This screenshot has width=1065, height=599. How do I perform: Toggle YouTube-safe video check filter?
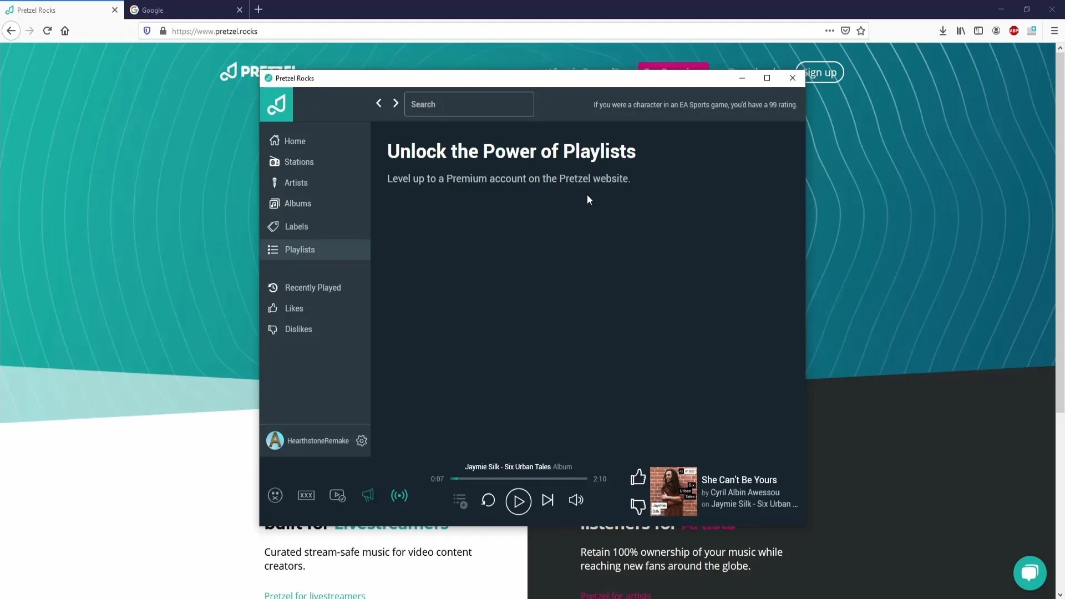[337, 495]
